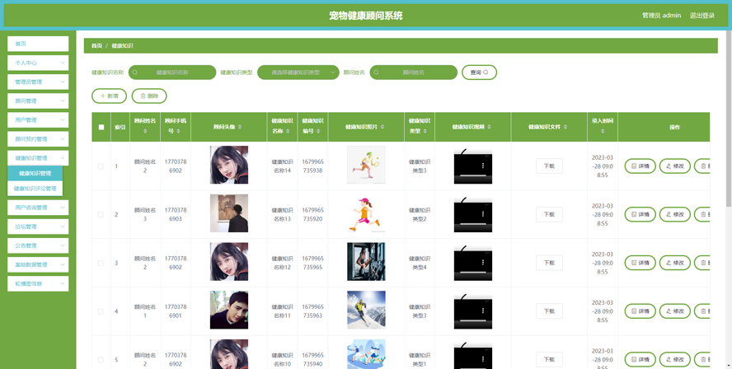Click the partly hidden trash button in row 4
Viewport: 732px width, 369px height.
click(702, 311)
